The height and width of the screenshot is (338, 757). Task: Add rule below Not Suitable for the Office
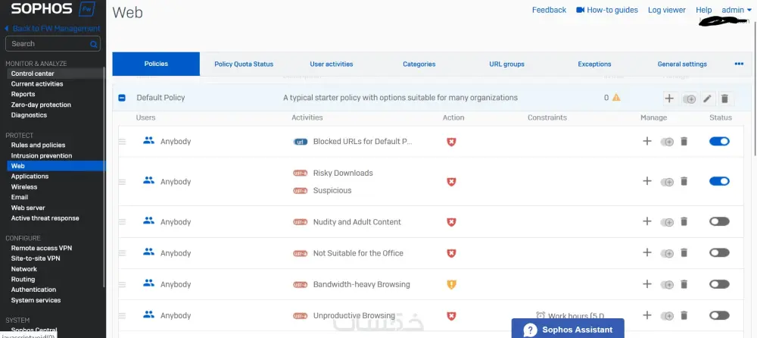(647, 252)
